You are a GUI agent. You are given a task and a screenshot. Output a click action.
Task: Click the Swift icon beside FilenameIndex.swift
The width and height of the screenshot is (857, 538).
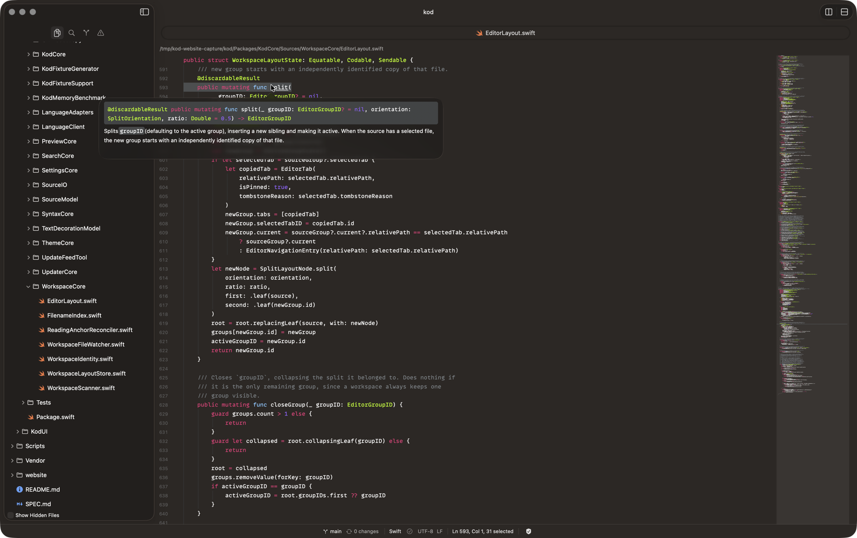tap(41, 315)
